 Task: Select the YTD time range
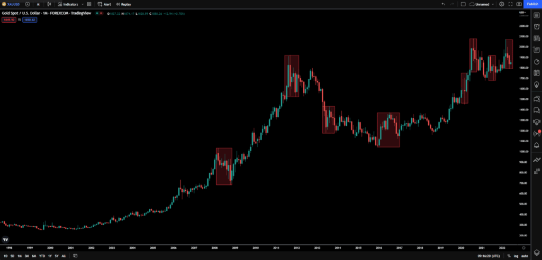tap(41, 256)
